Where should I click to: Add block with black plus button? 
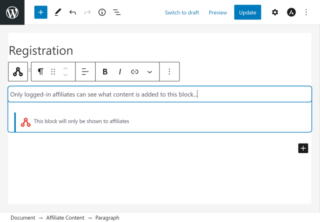pyautogui.click(x=303, y=148)
